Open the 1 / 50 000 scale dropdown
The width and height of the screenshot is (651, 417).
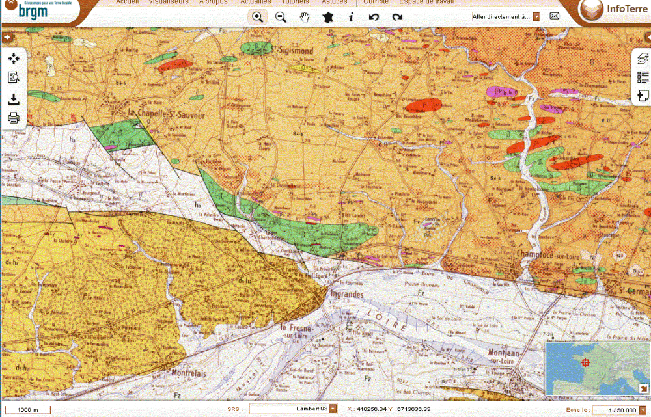645,410
